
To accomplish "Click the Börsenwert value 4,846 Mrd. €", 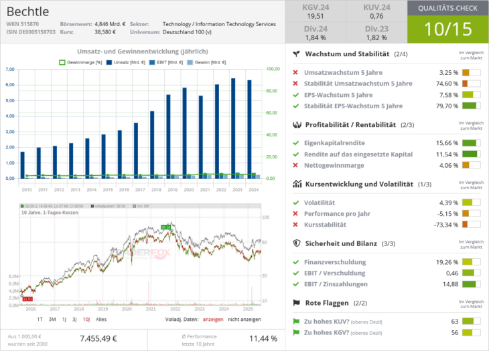I will point(110,24).
